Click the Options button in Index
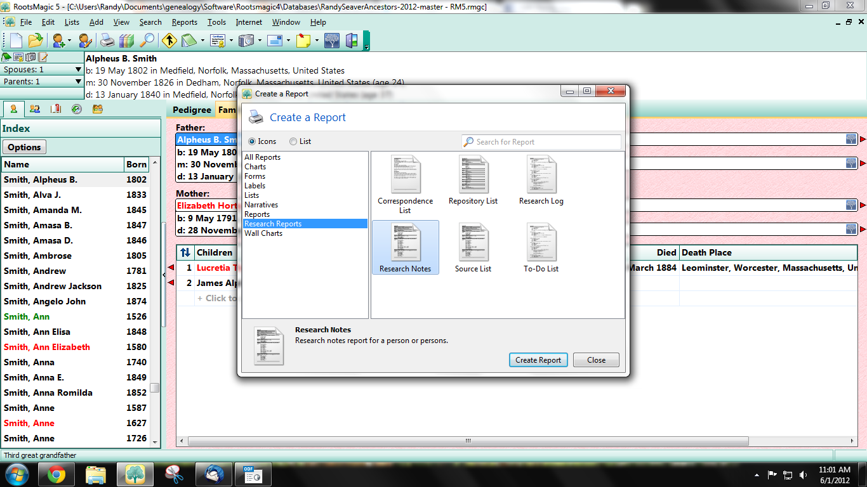The width and height of the screenshot is (867, 487). [25, 147]
